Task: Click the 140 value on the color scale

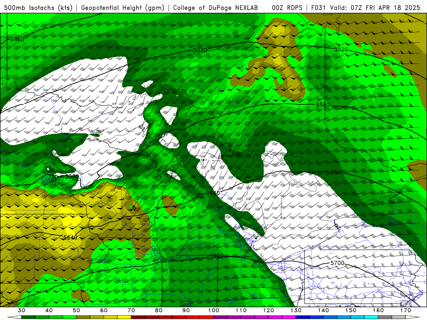Action: 323,310
